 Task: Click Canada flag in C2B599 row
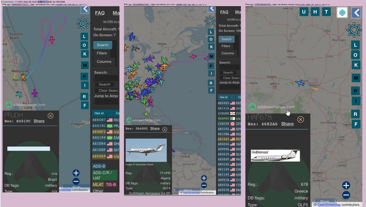tap(233, 124)
